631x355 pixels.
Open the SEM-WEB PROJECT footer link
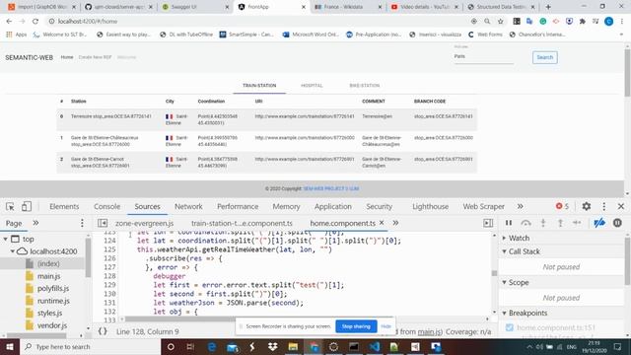tap(331, 188)
